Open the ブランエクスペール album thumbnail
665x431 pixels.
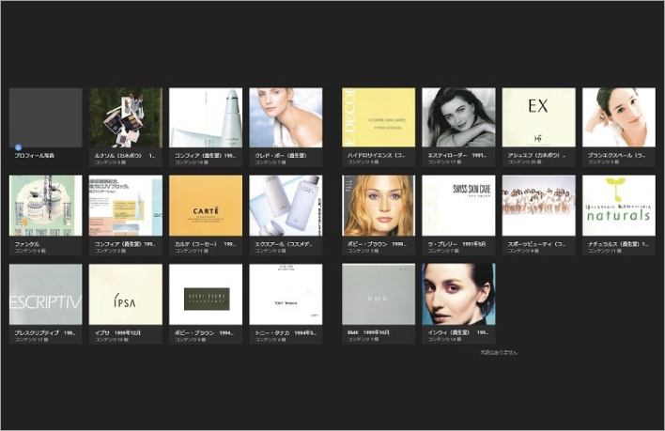coord(619,117)
